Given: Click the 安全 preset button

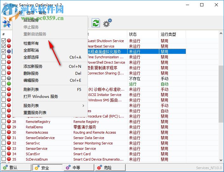Looking at the screenshot, I should pos(47,168).
